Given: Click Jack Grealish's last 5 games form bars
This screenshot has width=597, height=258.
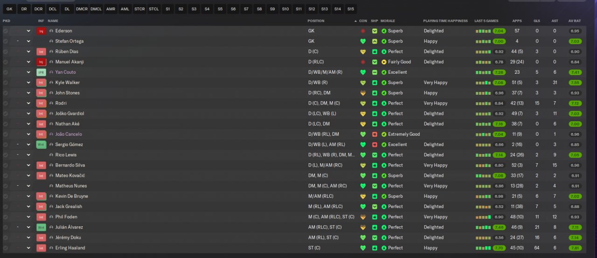Looking at the screenshot, I should (x=483, y=207).
